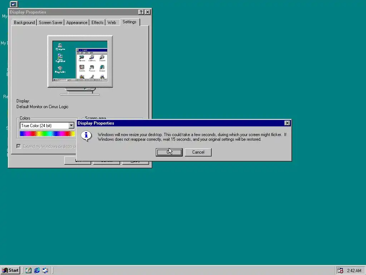This screenshot has height=275, width=366.
Task: Go to the Appearance tab
Action: [x=76, y=23]
